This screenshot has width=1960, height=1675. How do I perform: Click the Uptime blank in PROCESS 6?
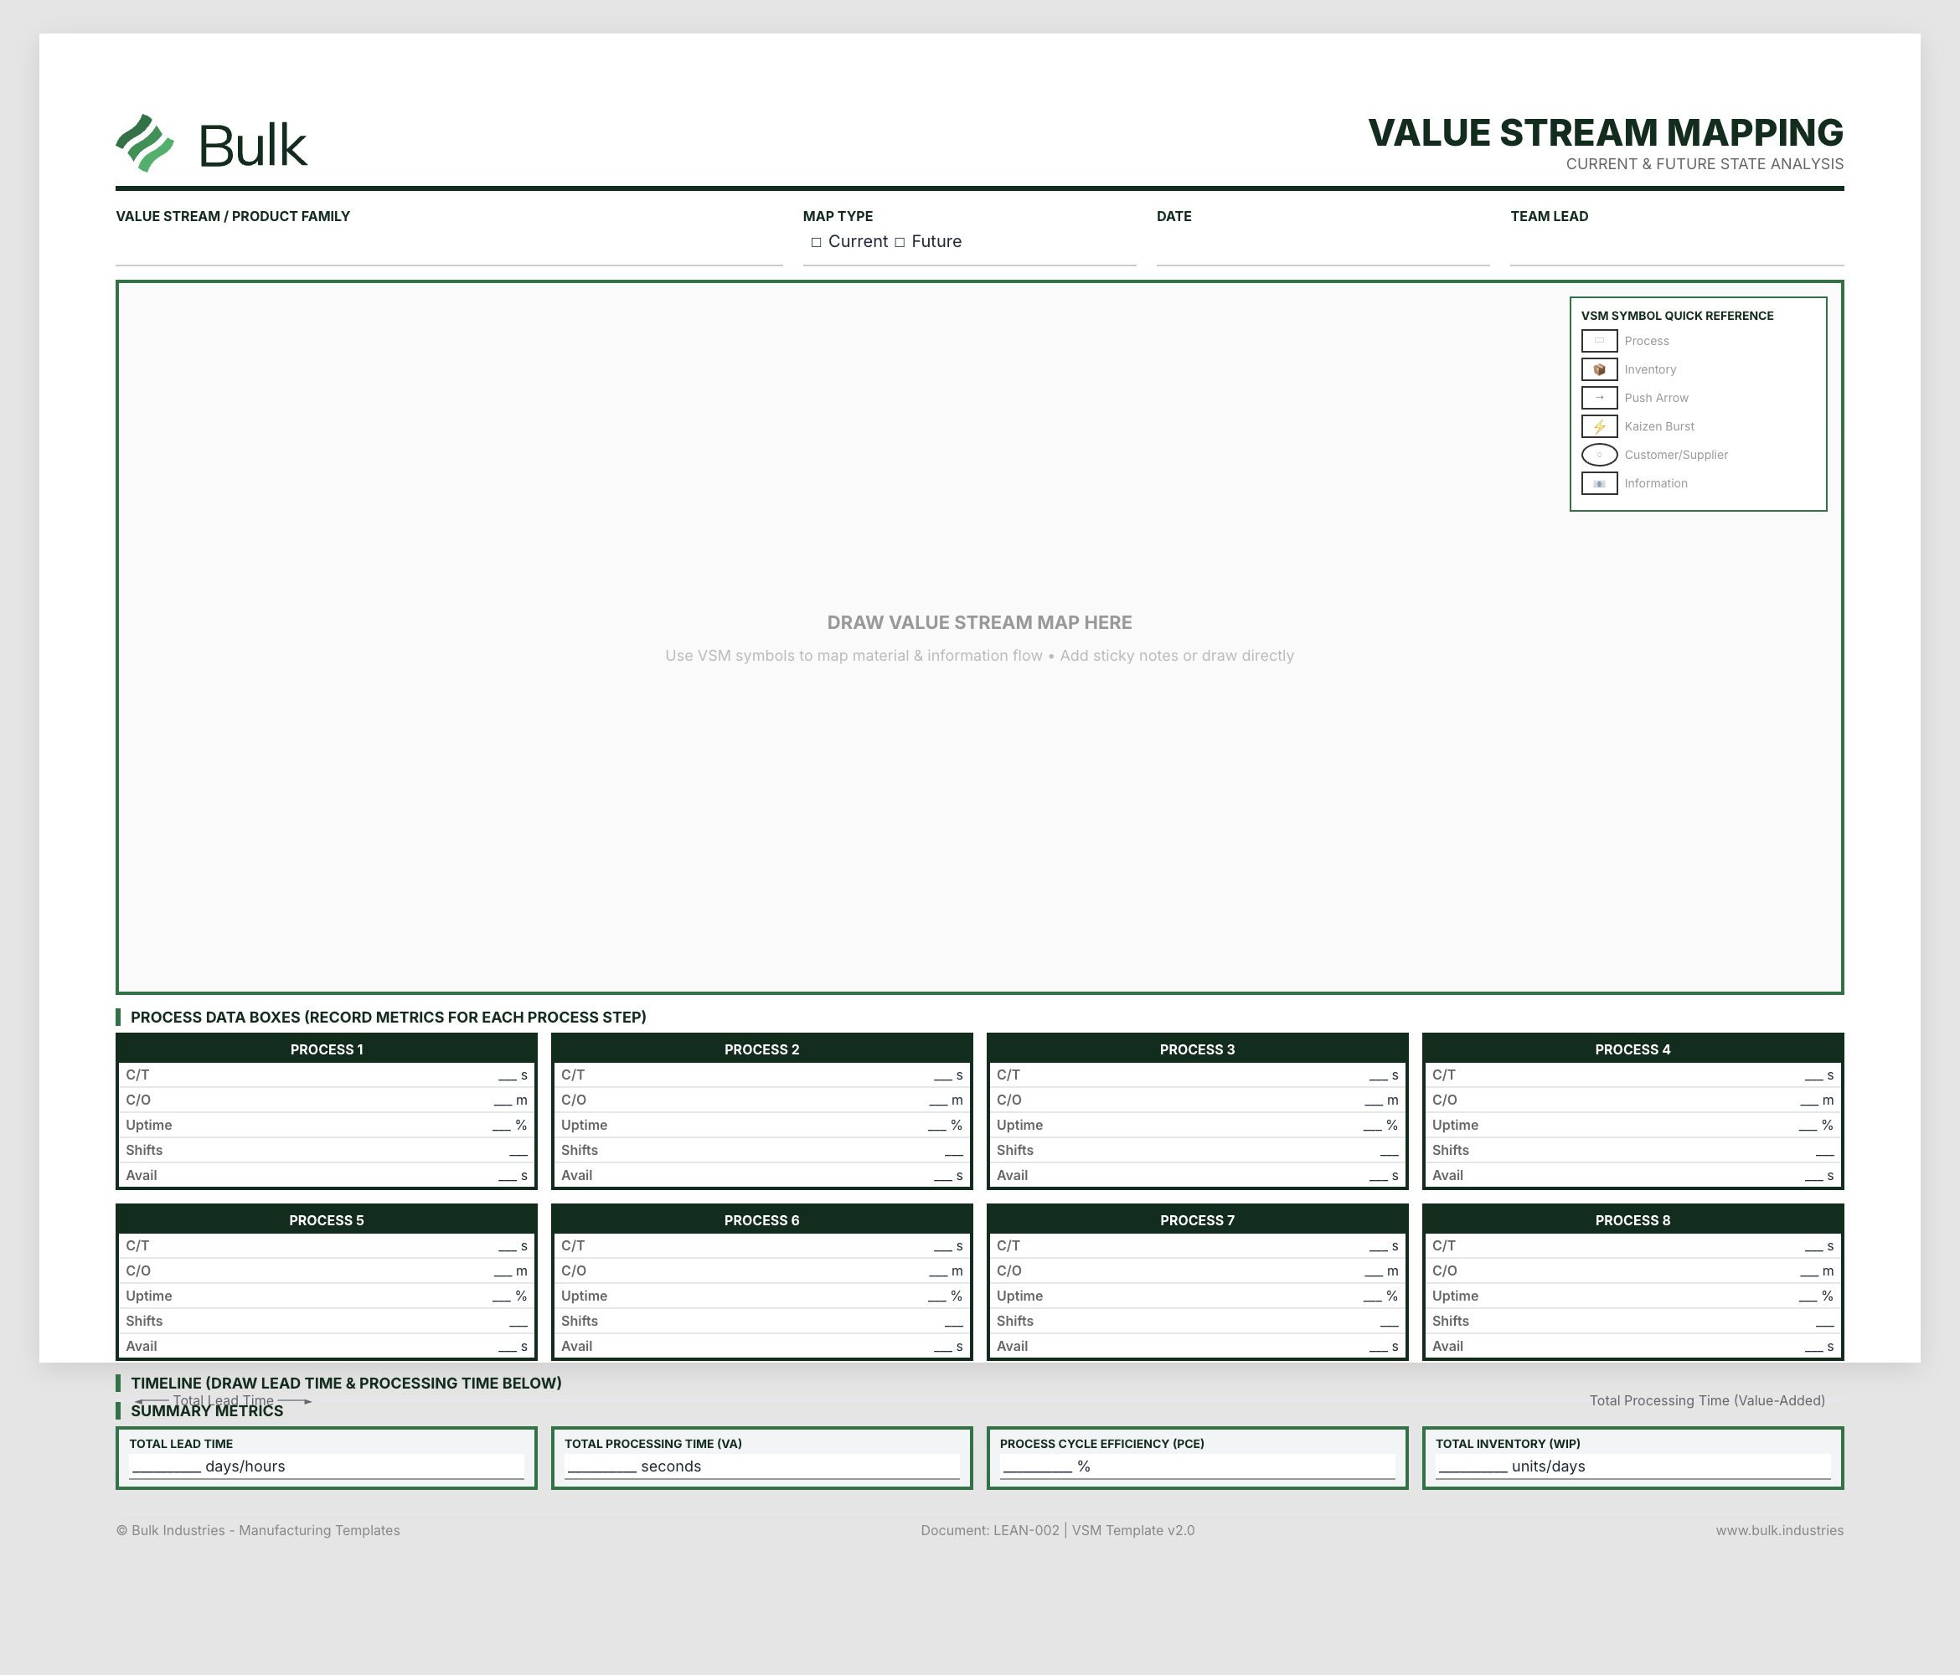pyautogui.click(x=936, y=1296)
